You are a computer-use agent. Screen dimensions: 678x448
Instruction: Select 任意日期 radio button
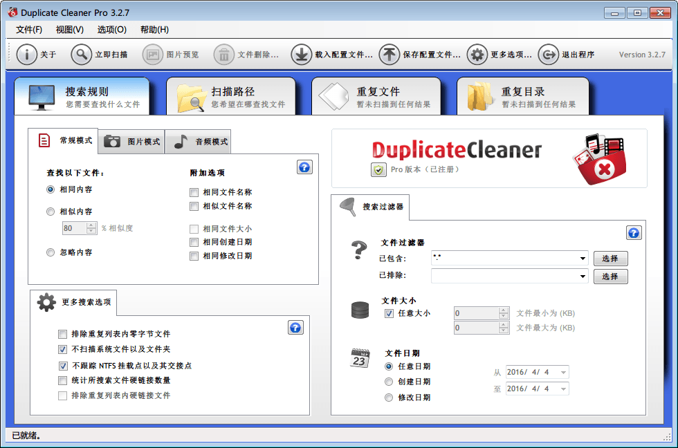tap(389, 366)
